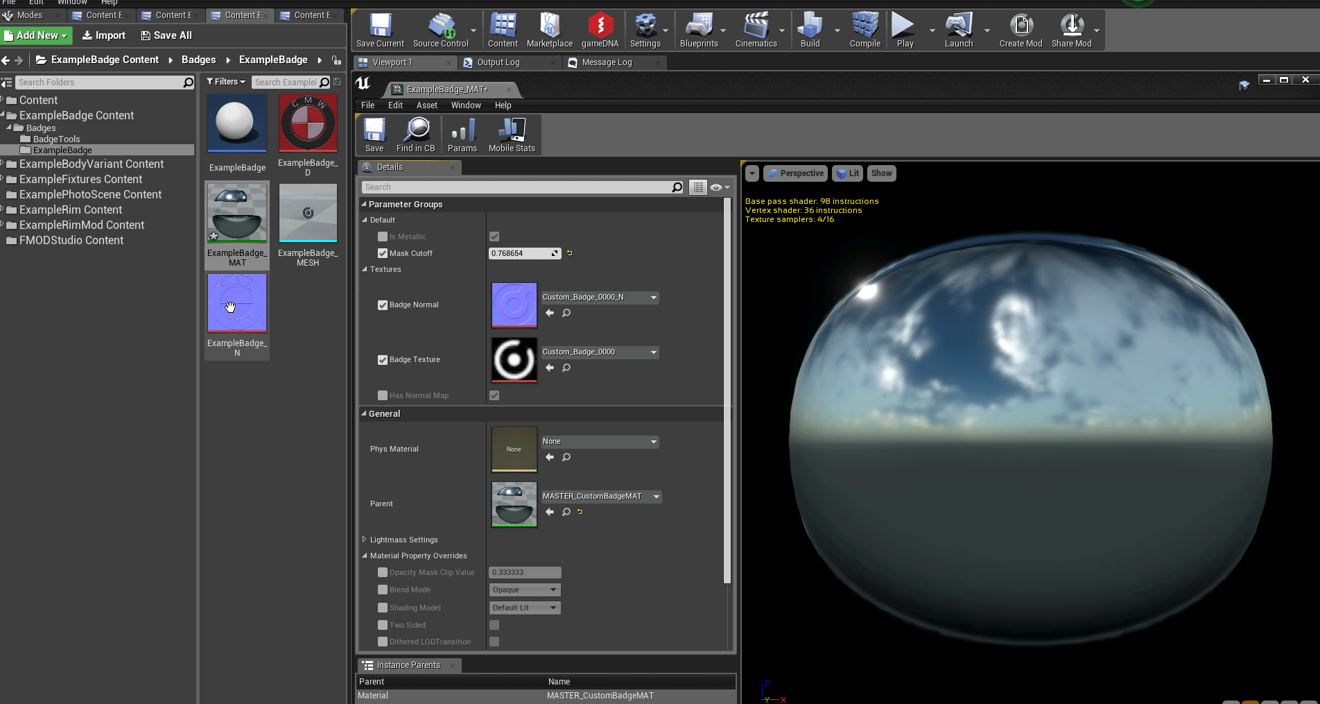Open the Asset menu
Screen dimensions: 1320x704
[426, 105]
